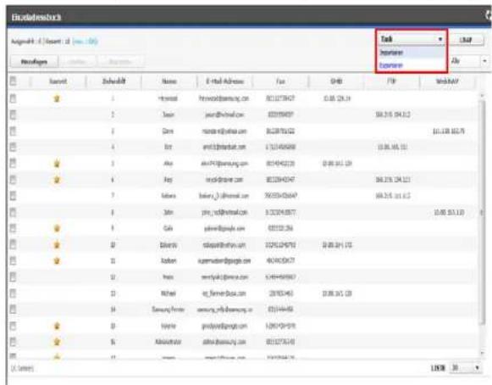Open the Task dropdown
This screenshot has height=385, width=492.
click(412, 39)
